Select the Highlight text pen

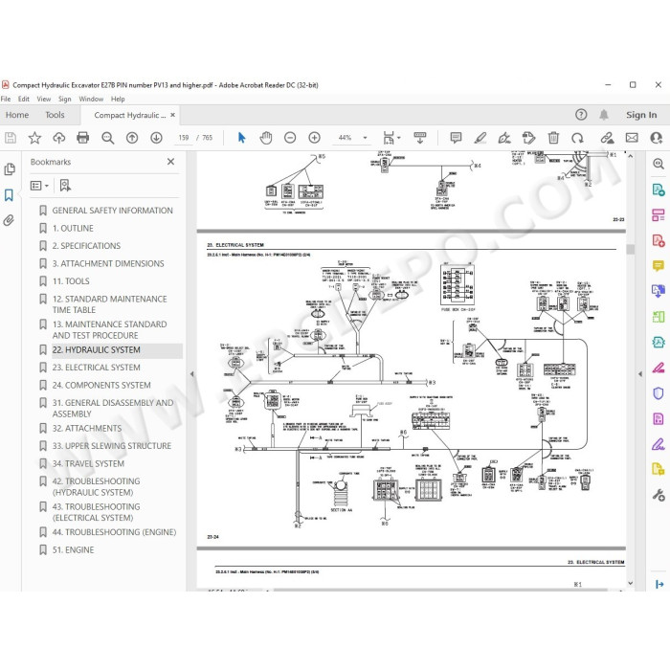point(480,138)
